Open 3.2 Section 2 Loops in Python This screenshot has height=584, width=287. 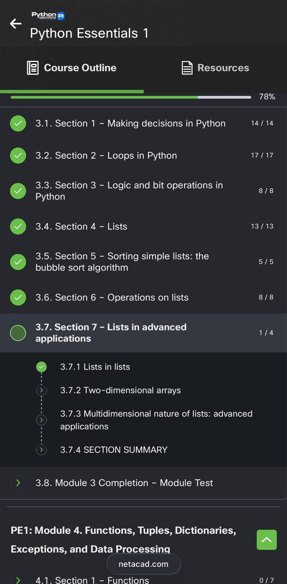point(143,156)
